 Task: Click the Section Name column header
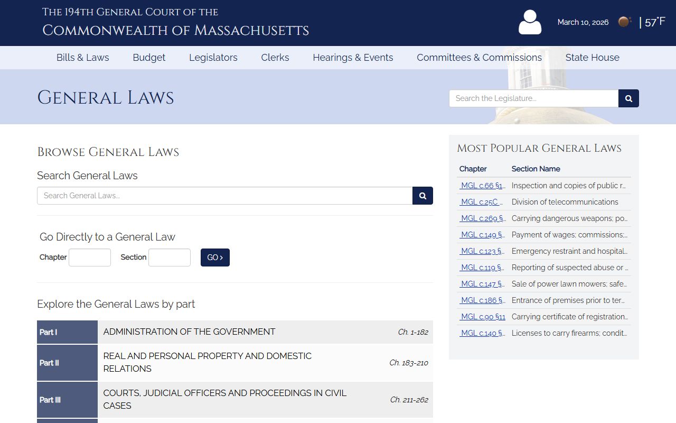(x=536, y=169)
